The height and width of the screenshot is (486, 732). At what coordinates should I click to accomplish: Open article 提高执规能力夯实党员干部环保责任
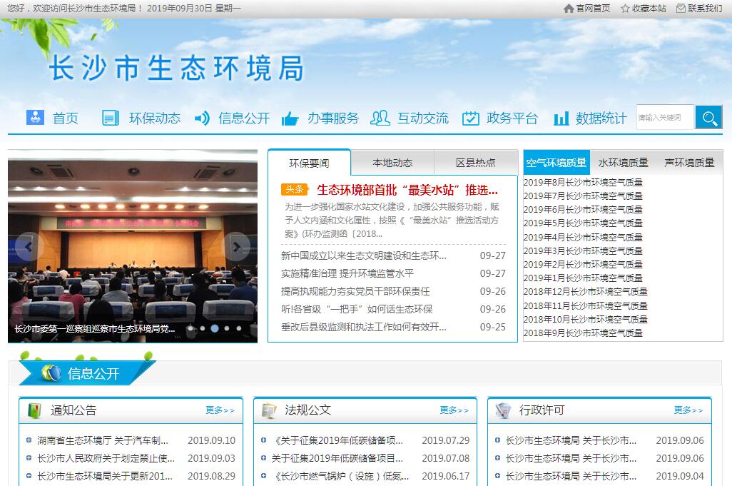355,291
